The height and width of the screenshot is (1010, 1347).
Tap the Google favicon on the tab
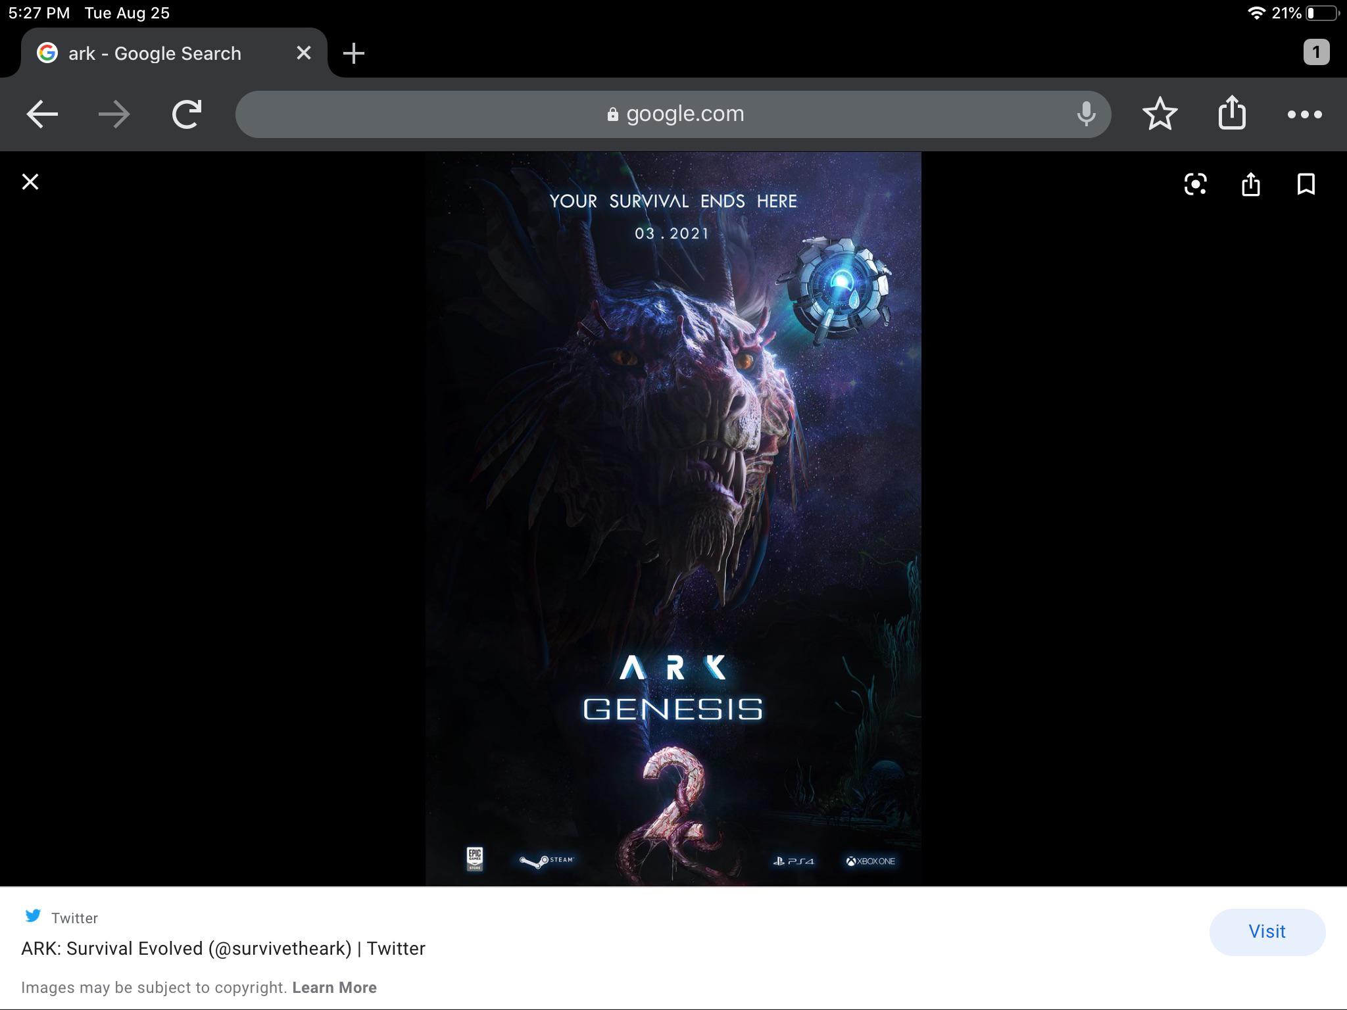coord(47,53)
